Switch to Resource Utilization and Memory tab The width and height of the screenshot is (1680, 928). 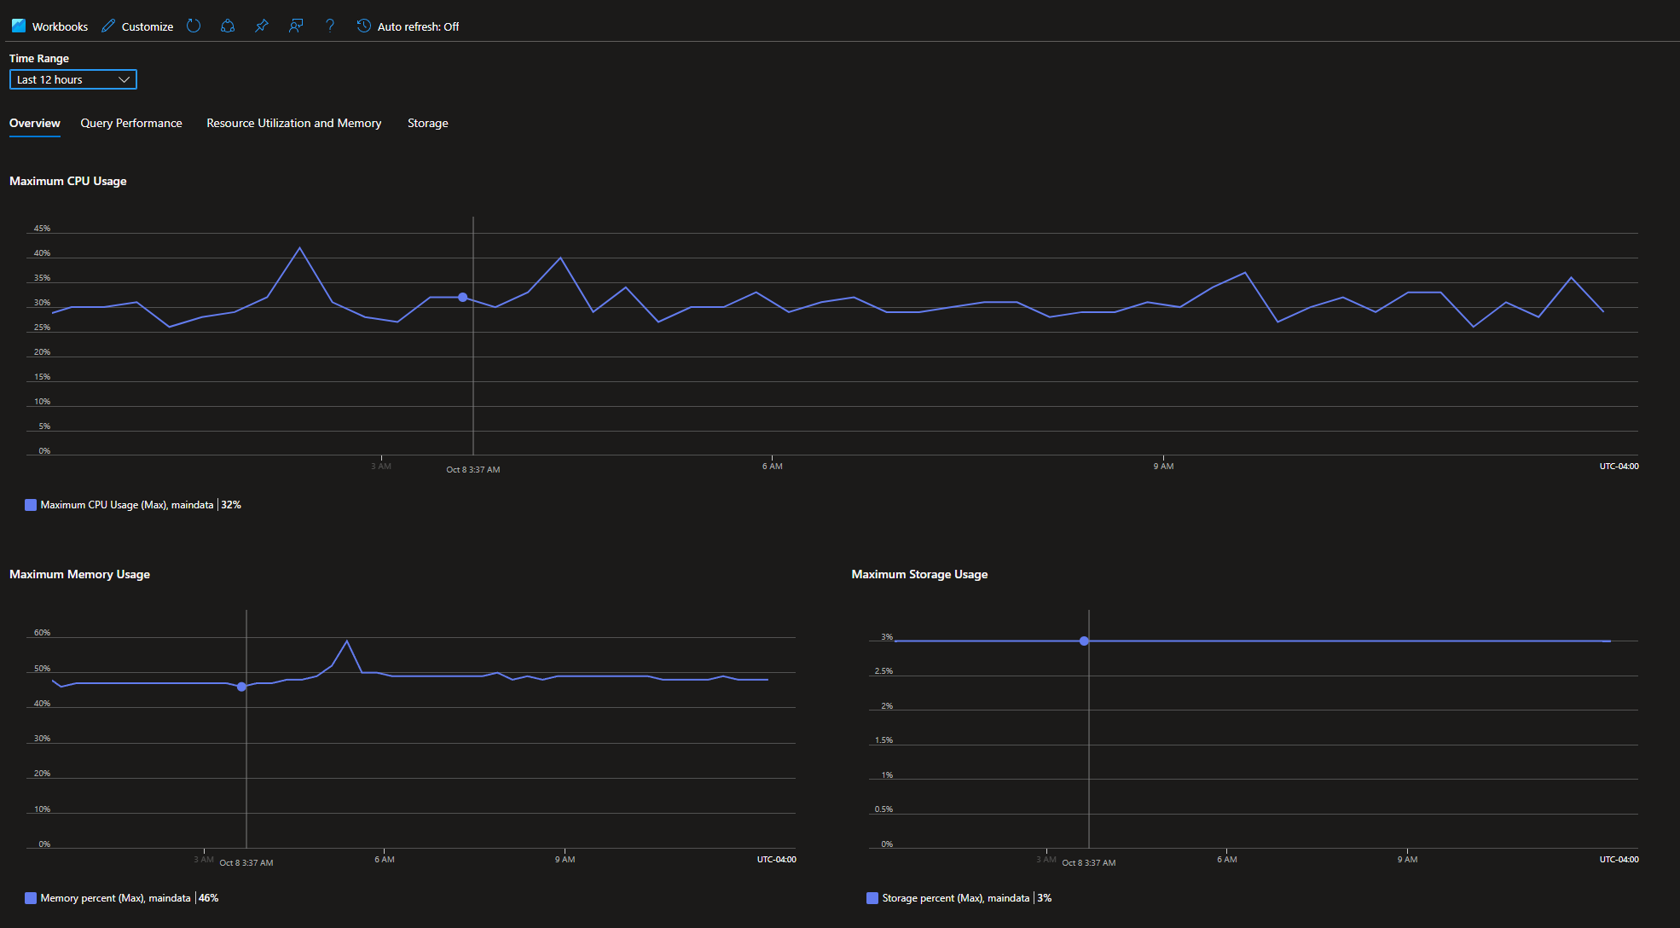pyautogui.click(x=293, y=123)
